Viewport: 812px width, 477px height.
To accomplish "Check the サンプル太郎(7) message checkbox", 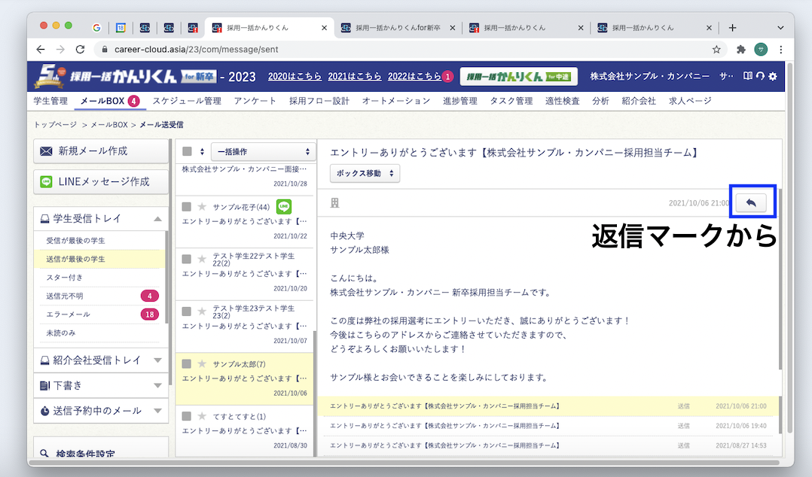I will click(x=187, y=363).
